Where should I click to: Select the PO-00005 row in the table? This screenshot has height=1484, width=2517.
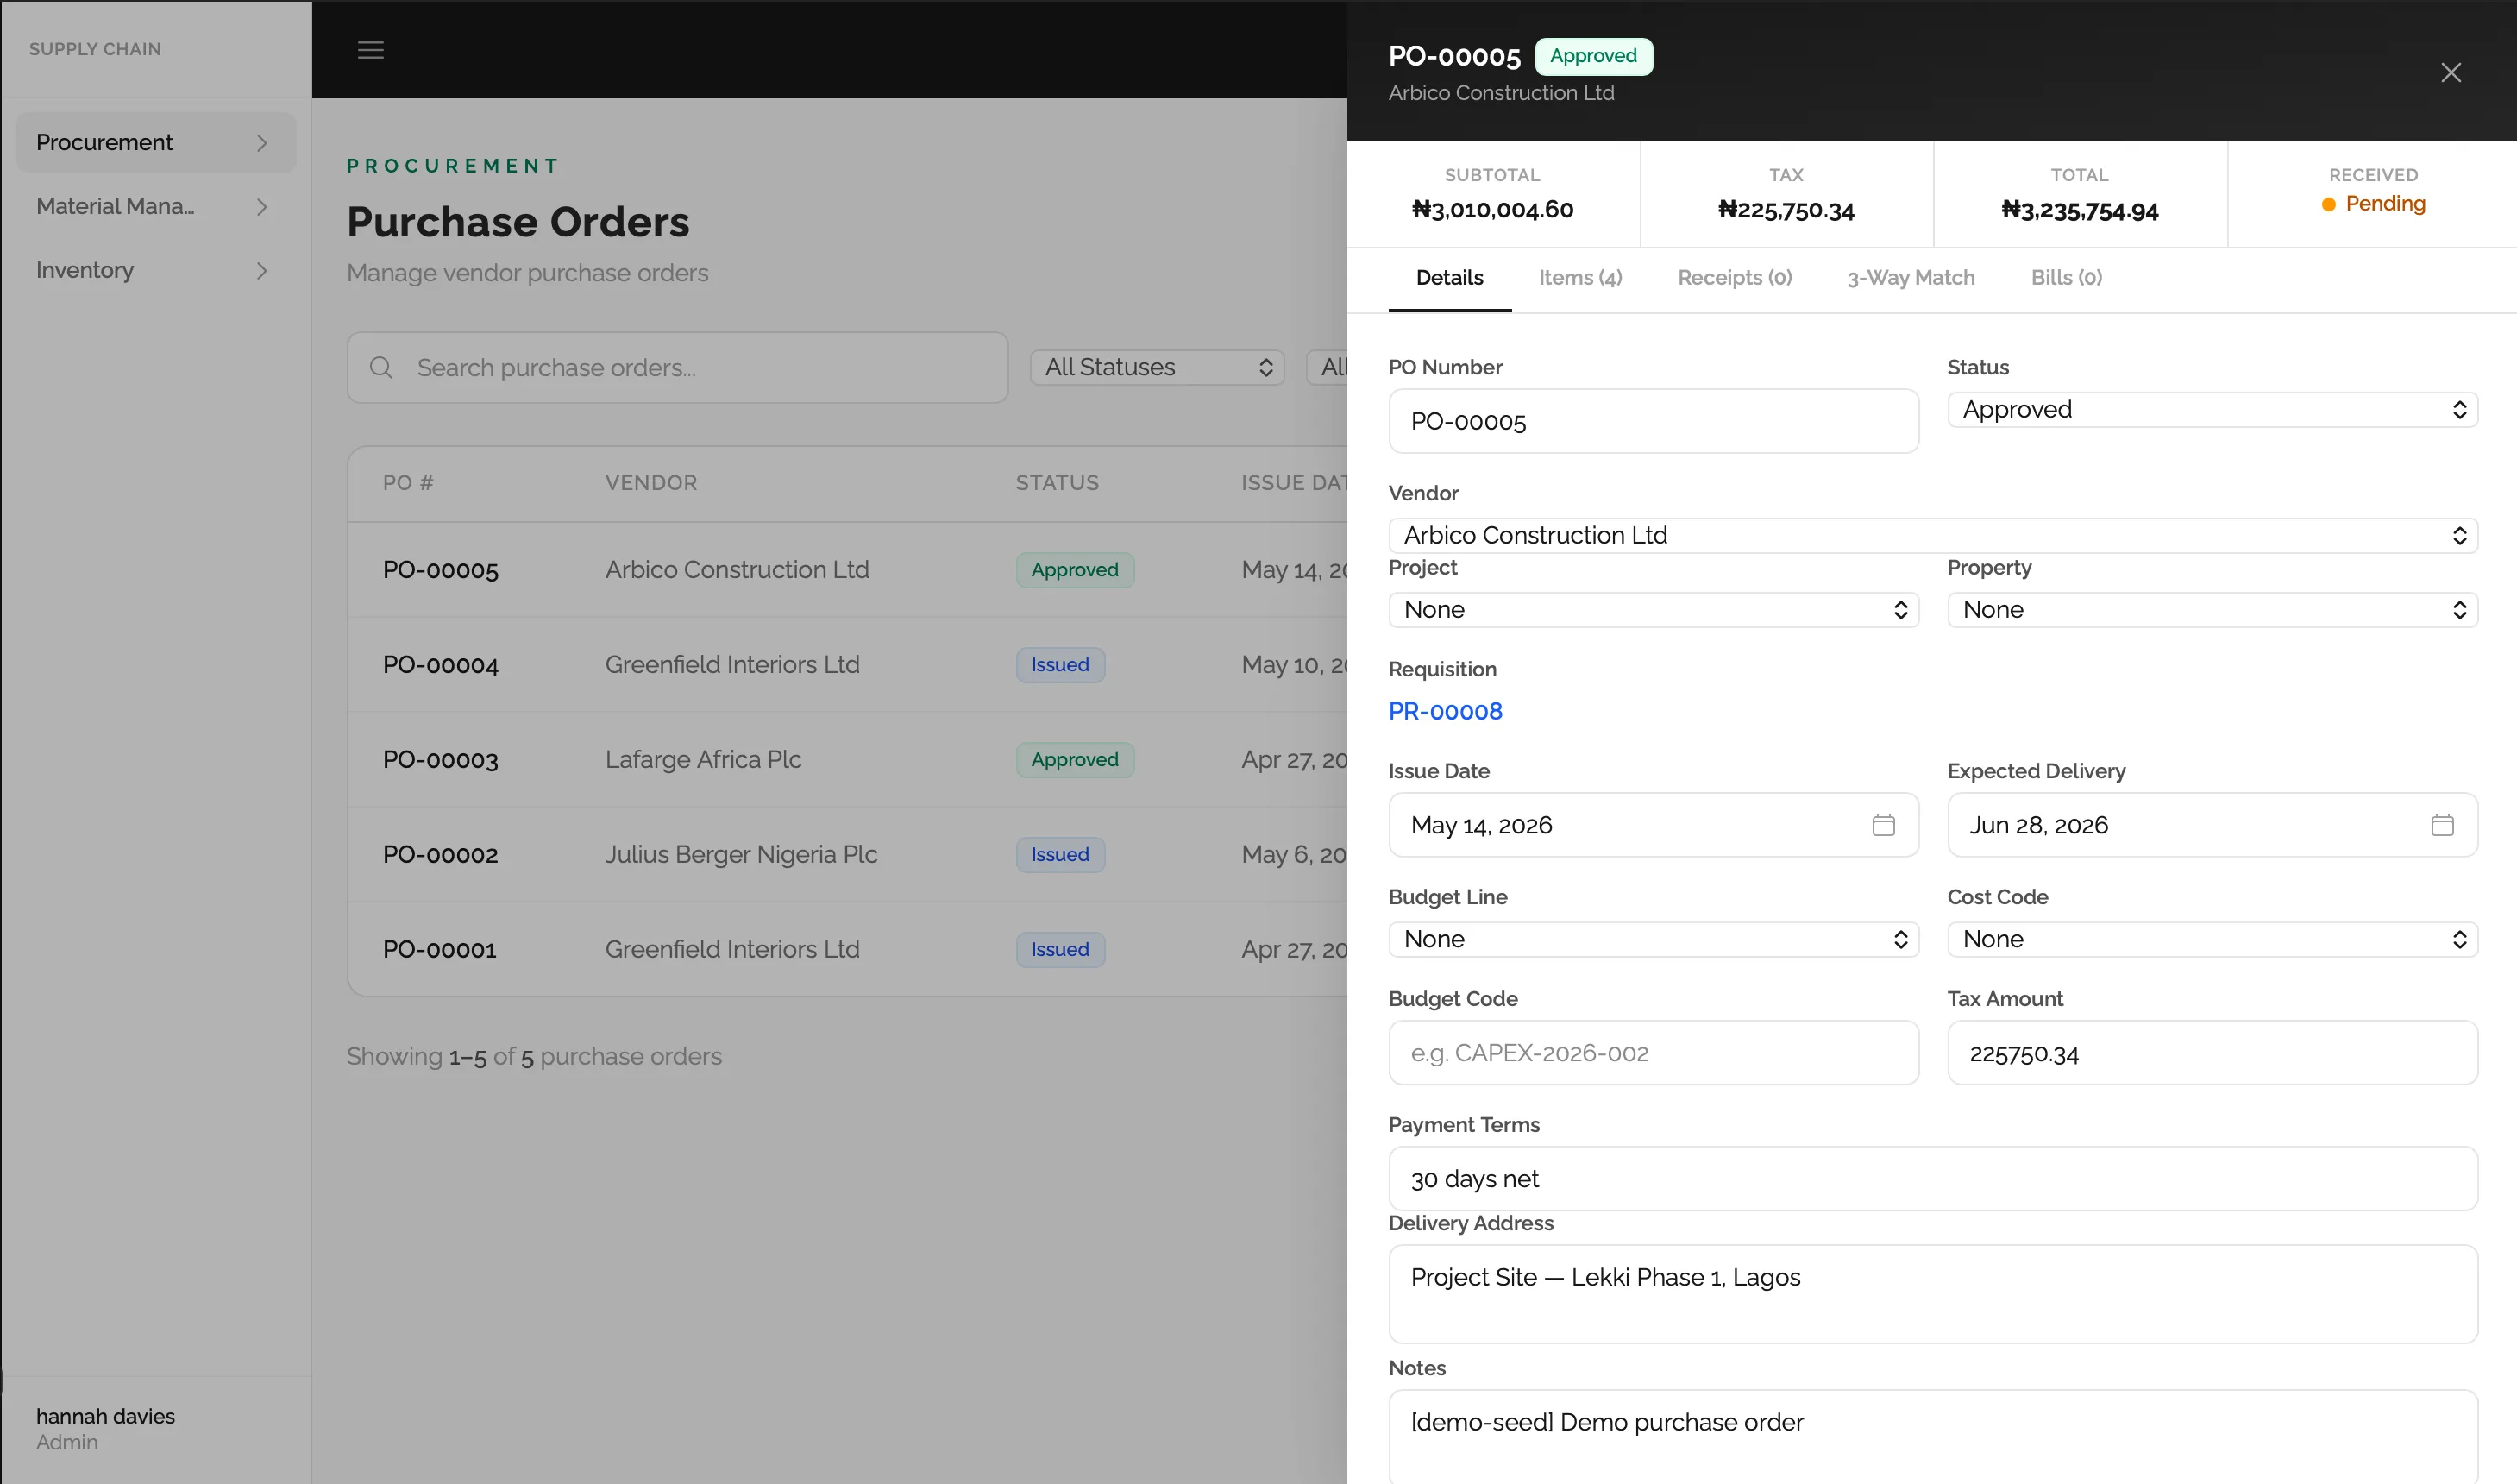pyautogui.click(x=848, y=569)
